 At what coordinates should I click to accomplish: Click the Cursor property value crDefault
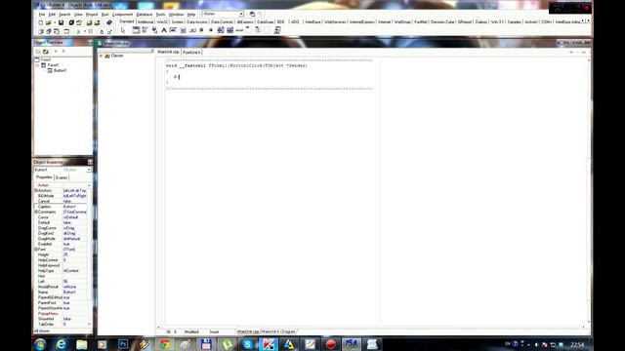[74, 217]
